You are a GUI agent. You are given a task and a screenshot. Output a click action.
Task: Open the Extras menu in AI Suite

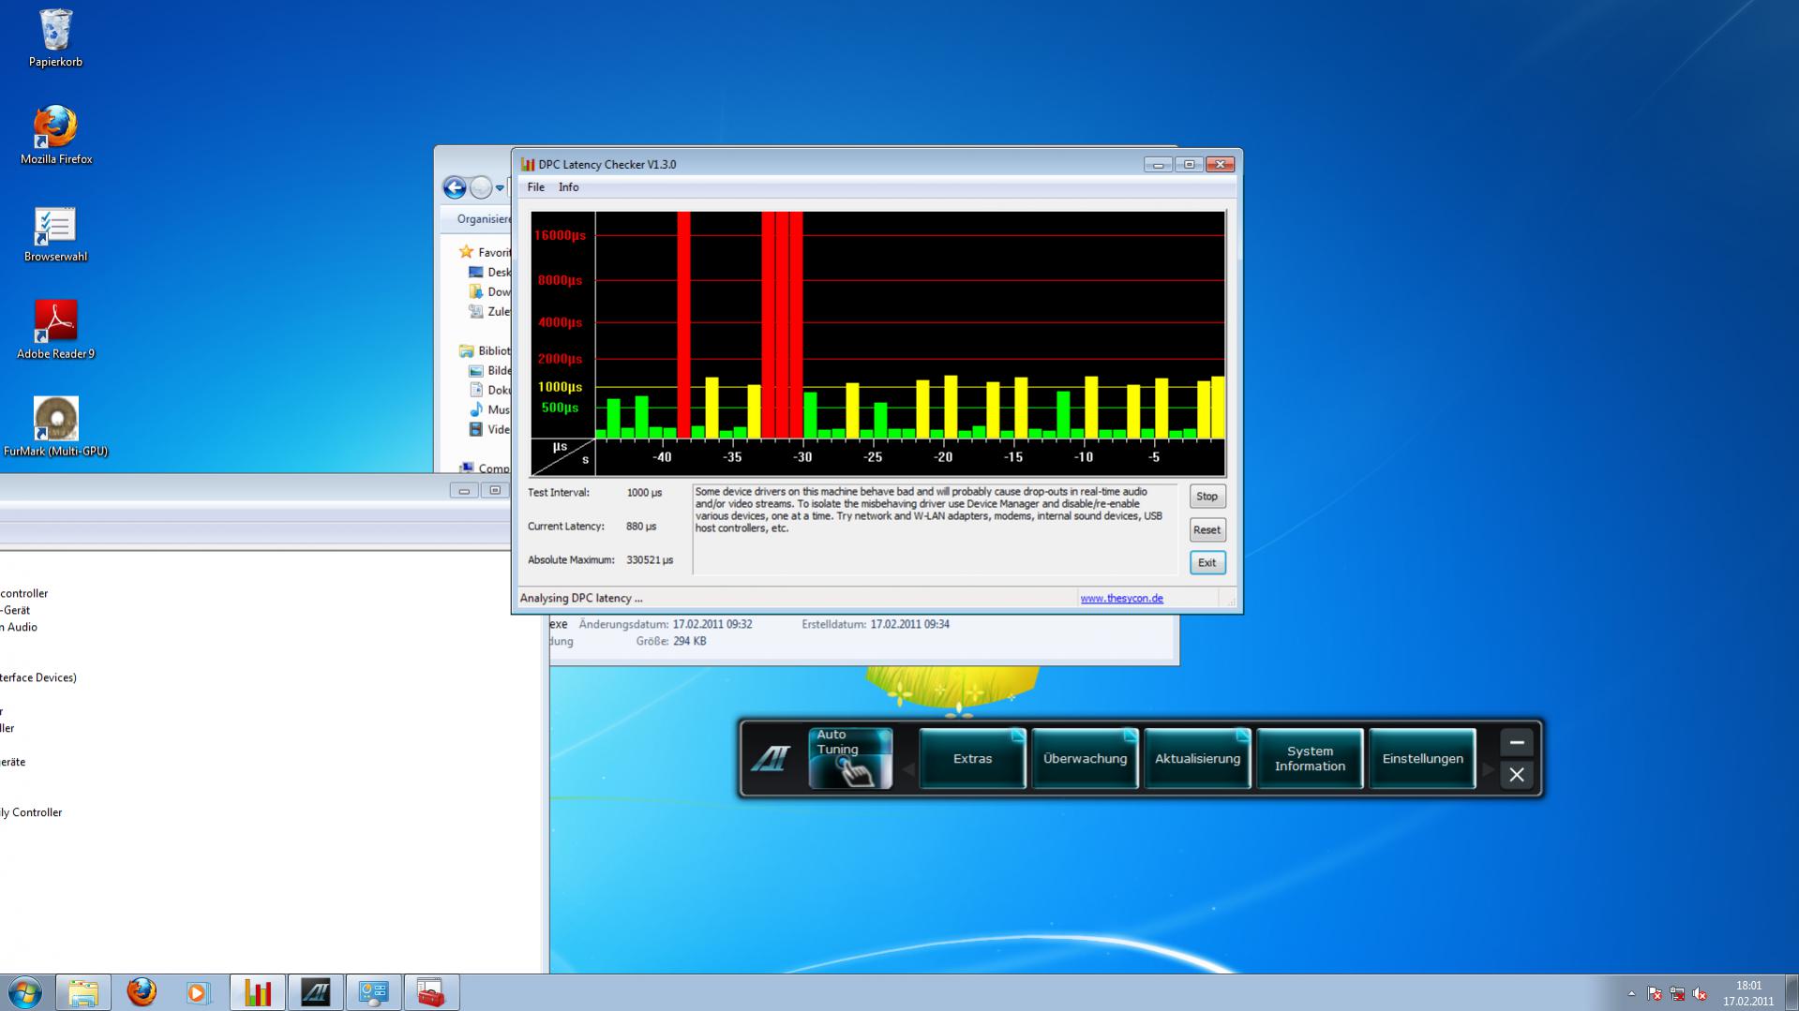972,758
